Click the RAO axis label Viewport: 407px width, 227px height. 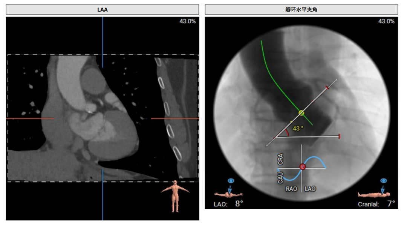pos(291,189)
